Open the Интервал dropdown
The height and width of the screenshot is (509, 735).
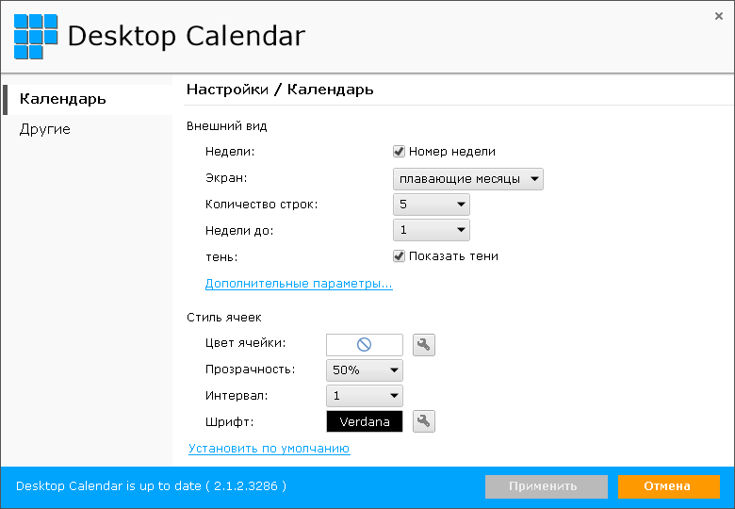click(365, 396)
